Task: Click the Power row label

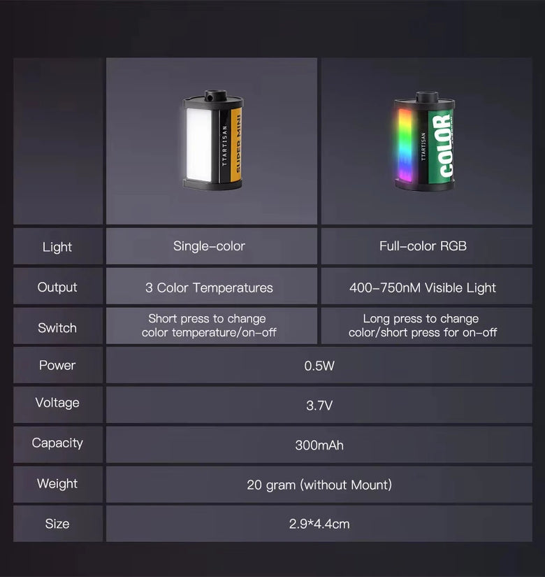Action: point(57,365)
